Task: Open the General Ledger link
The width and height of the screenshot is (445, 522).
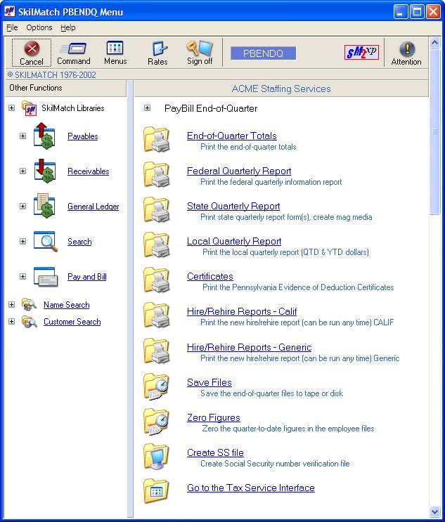Action: coord(93,207)
